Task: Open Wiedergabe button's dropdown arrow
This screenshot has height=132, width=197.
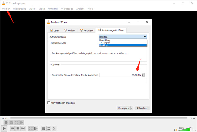Action: (x=132, y=108)
